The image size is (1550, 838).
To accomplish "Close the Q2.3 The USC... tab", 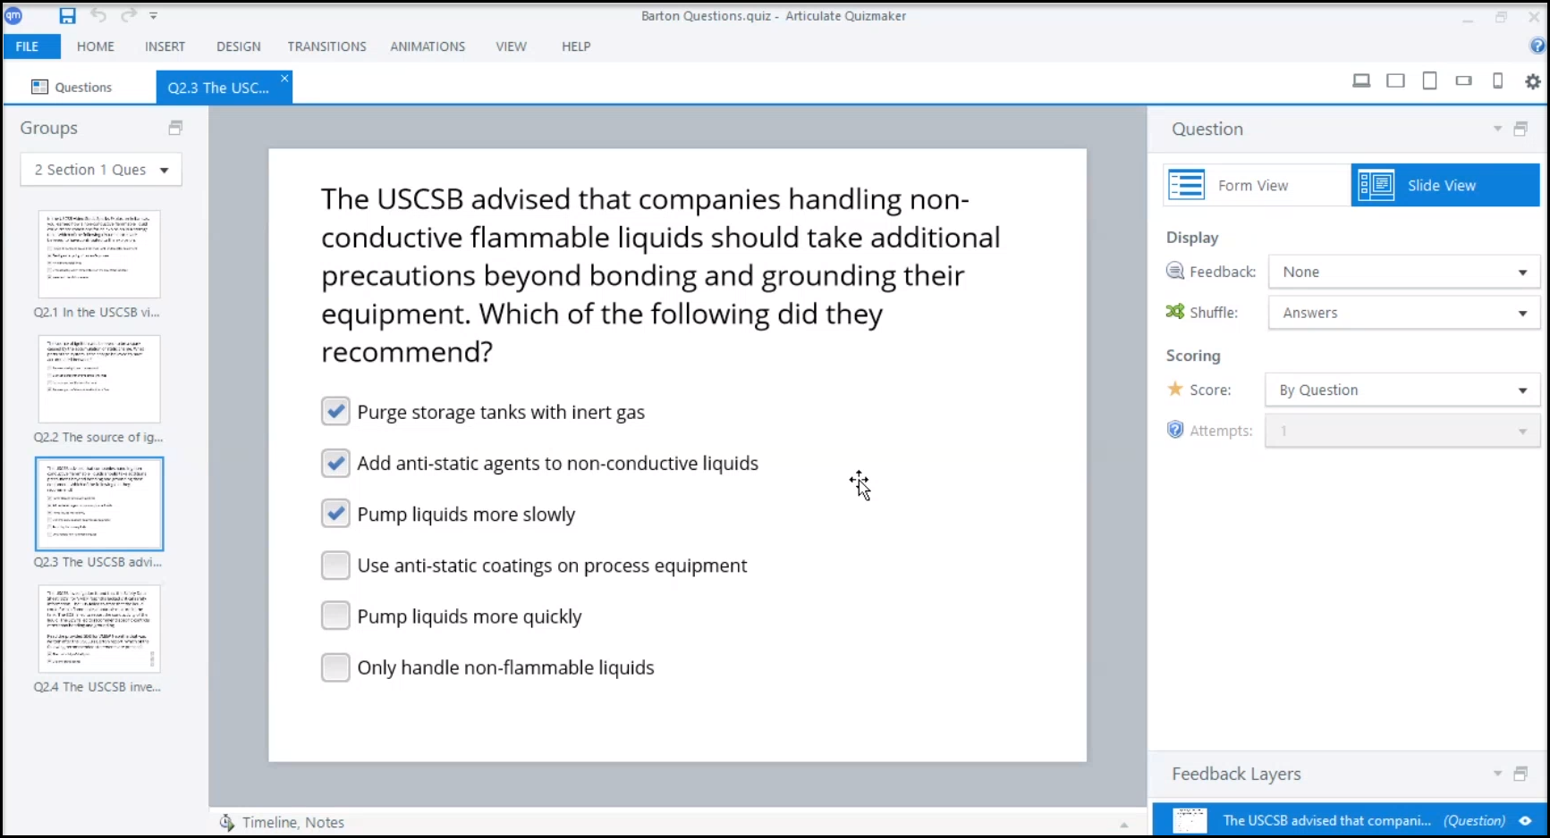I will pyautogui.click(x=284, y=79).
